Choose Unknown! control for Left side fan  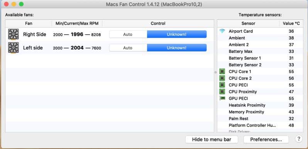177,48
